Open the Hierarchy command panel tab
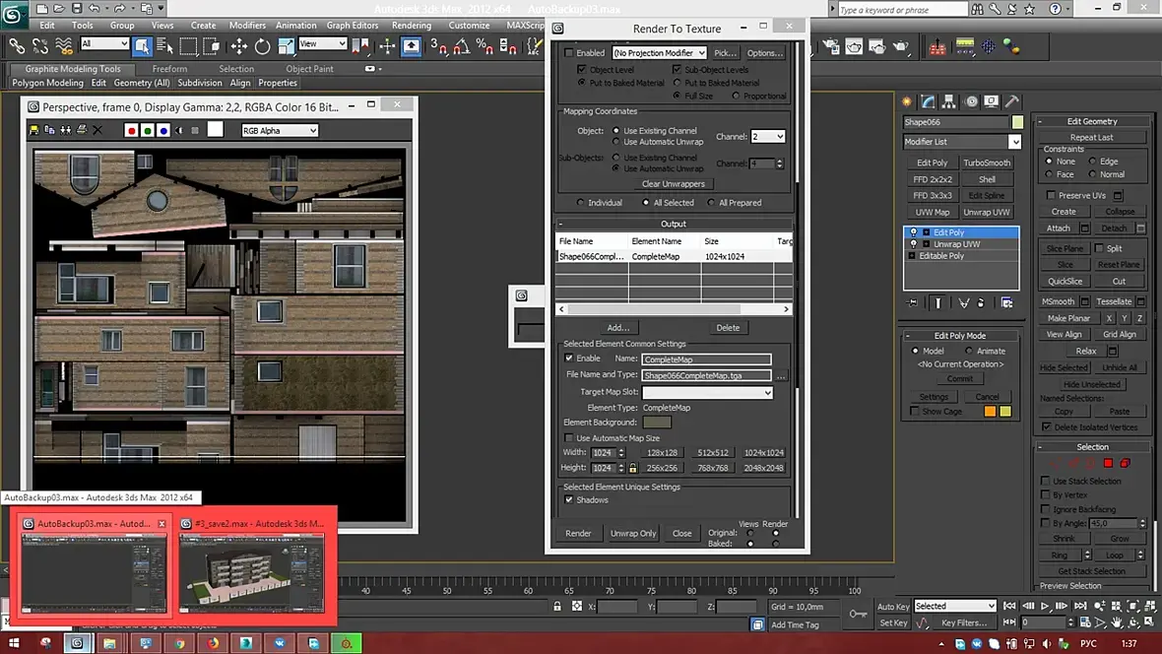Image resolution: width=1162 pixels, height=654 pixels. [949, 101]
